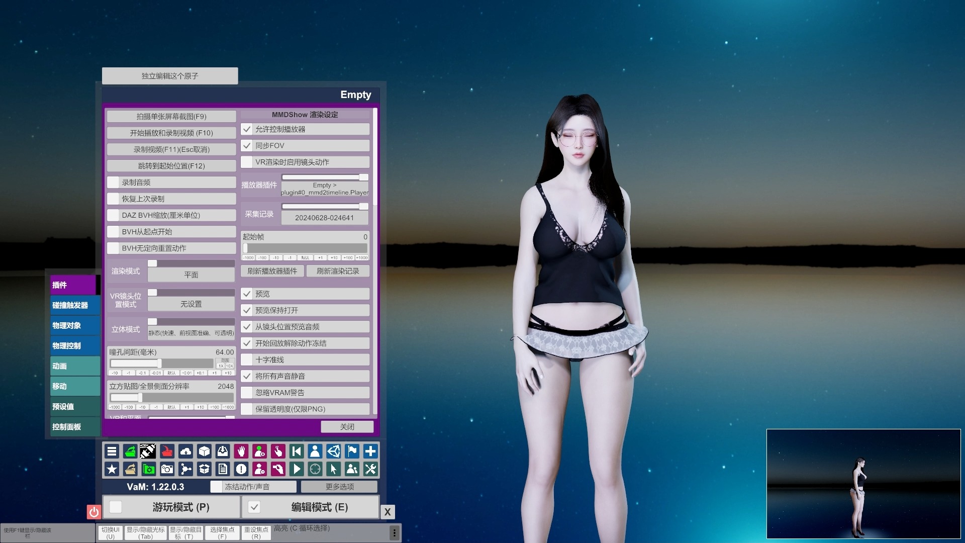965x543 pixels.
Task: Click the blue flag icon
Action: pyautogui.click(x=352, y=451)
